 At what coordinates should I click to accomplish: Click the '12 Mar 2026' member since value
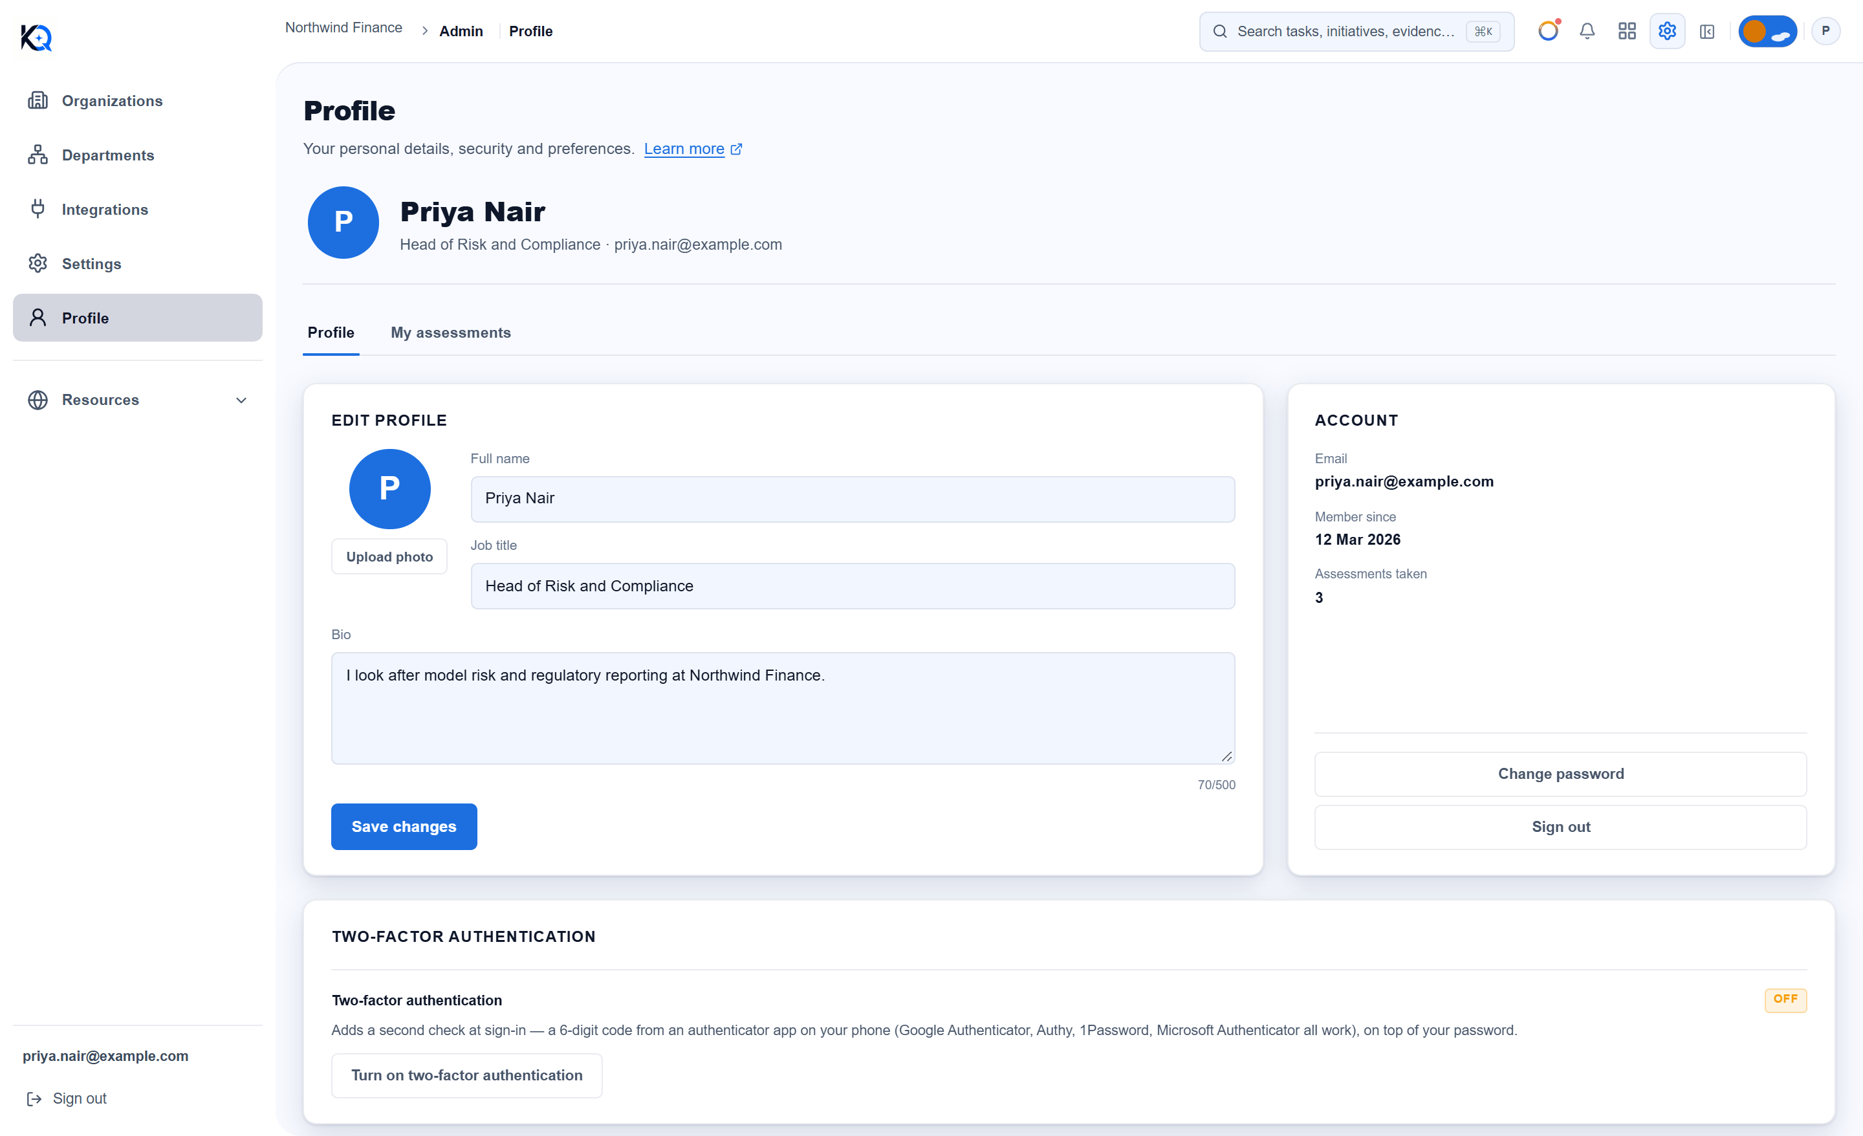tap(1357, 540)
